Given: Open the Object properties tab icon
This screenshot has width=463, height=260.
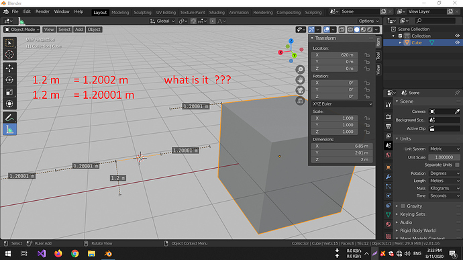Looking at the screenshot, I should (389, 167).
